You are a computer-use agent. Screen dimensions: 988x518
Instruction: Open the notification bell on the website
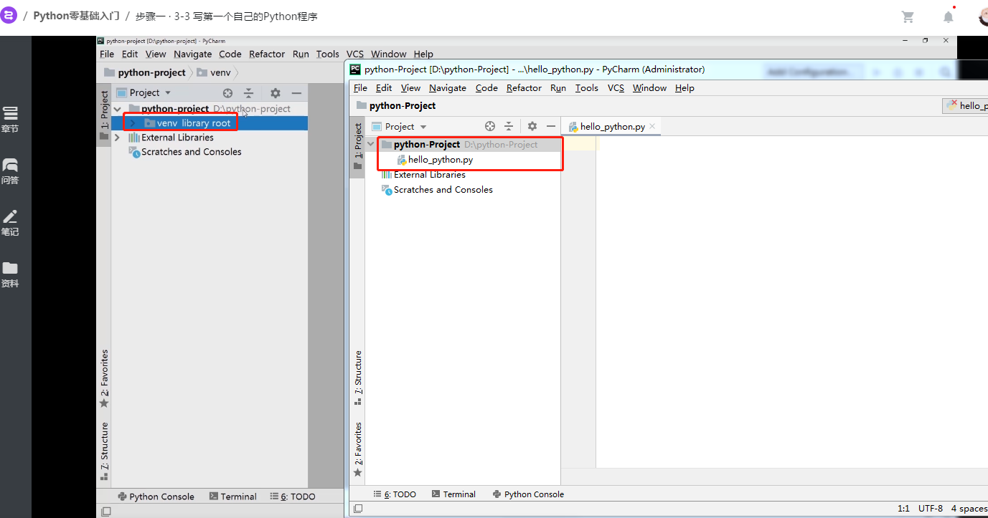pyautogui.click(x=949, y=16)
